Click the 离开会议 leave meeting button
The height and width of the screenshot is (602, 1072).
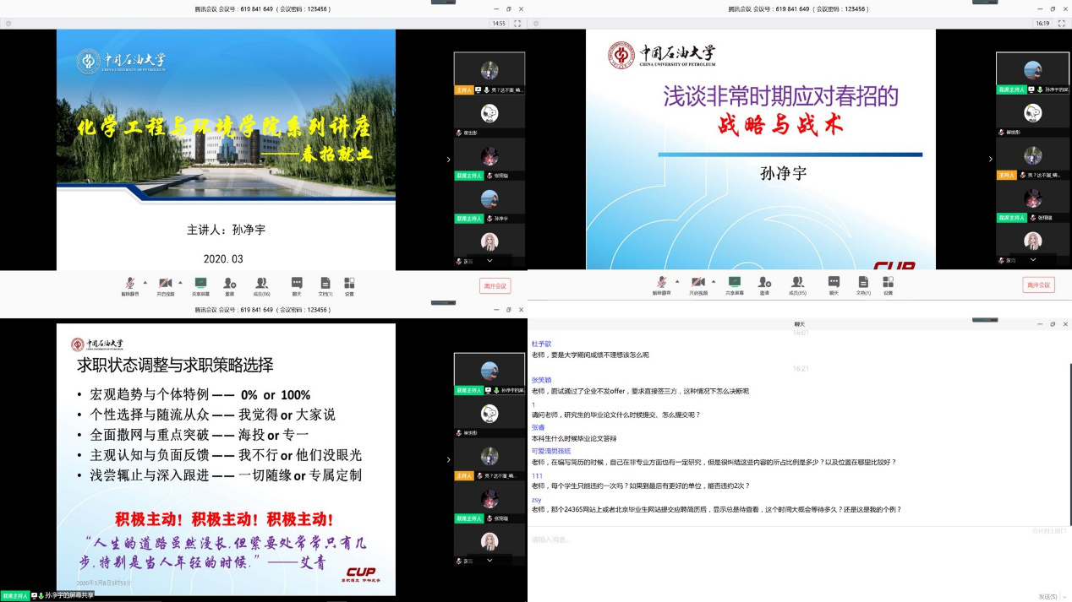tap(495, 285)
